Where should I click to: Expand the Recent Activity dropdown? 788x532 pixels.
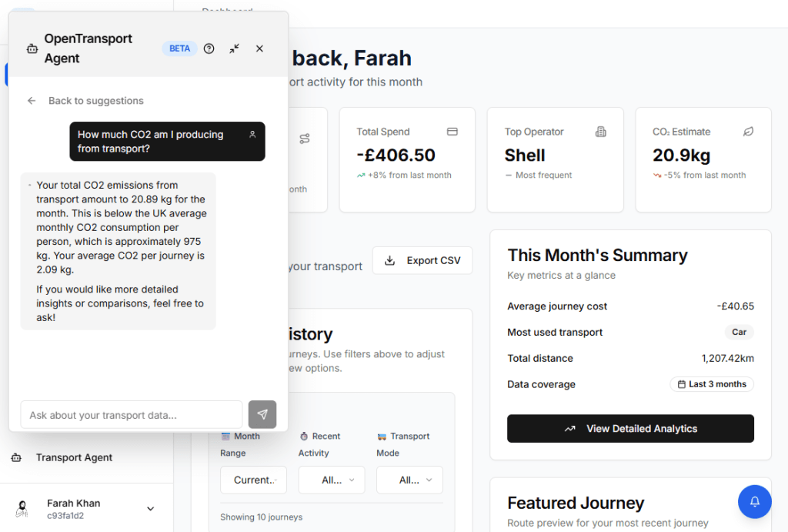[332, 480]
